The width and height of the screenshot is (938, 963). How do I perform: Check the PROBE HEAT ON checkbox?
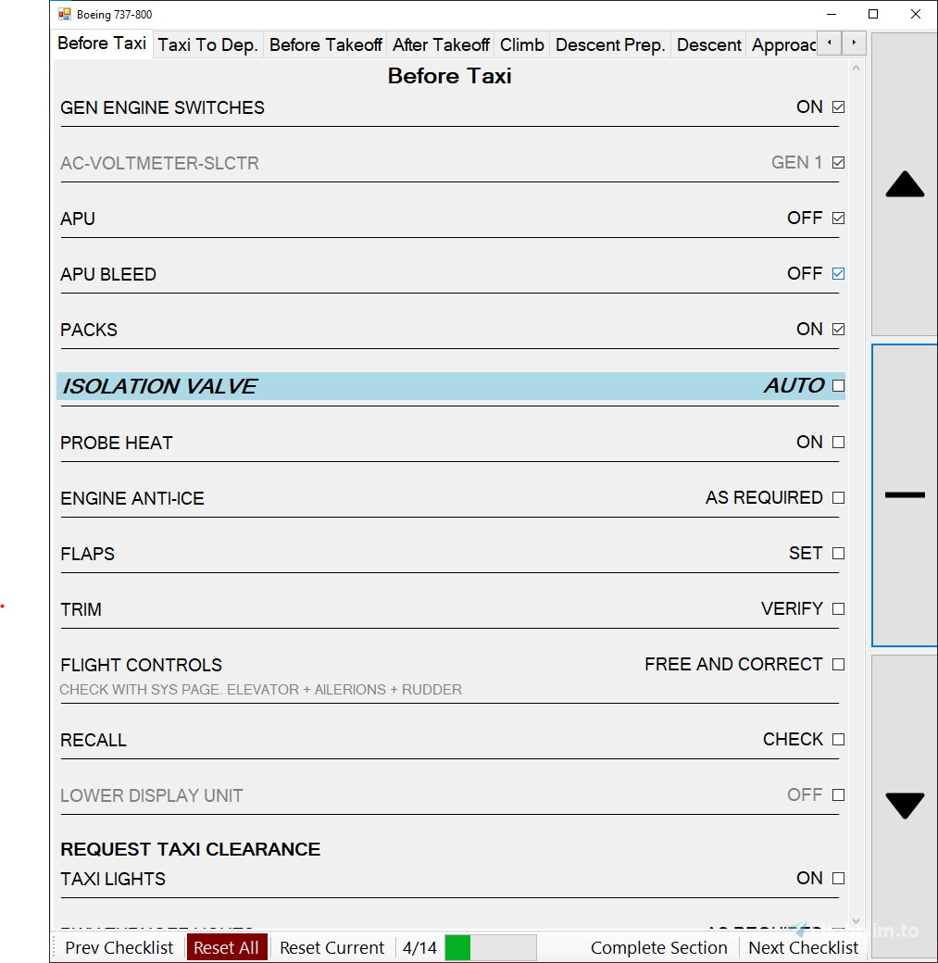click(838, 443)
